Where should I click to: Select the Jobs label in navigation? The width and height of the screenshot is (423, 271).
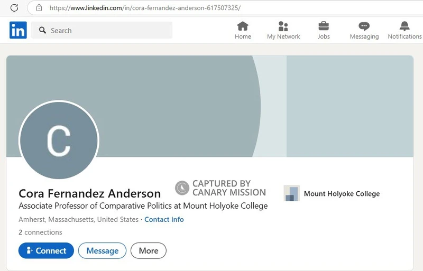(x=324, y=36)
